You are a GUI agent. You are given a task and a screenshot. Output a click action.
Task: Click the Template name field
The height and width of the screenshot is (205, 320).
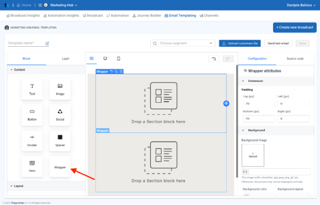coord(26,43)
